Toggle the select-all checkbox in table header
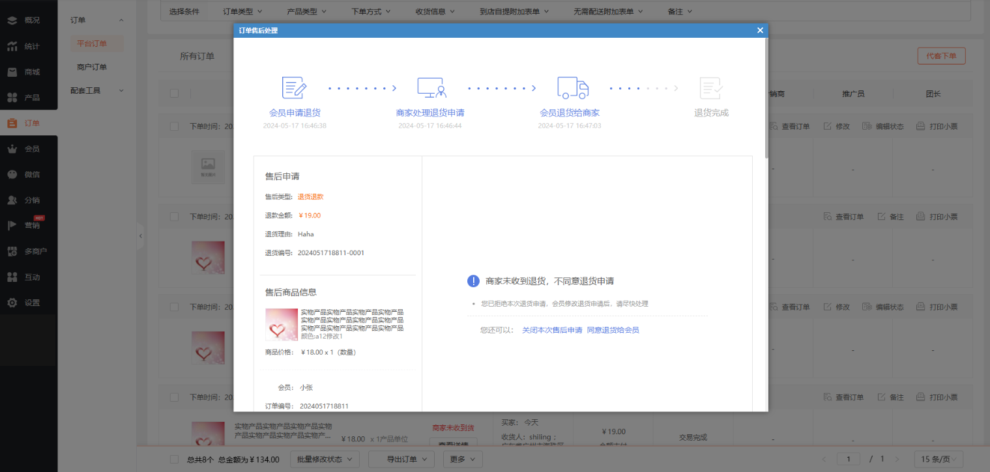Image resolution: width=990 pixels, height=472 pixels. pyautogui.click(x=174, y=94)
